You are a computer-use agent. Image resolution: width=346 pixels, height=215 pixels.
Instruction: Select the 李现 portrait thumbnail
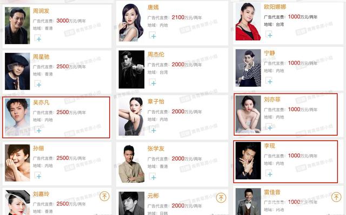pos(248,161)
